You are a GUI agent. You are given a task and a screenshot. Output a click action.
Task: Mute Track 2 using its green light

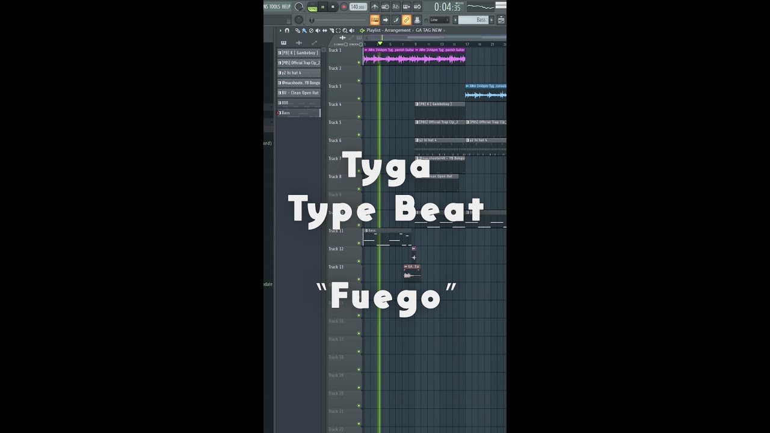click(359, 80)
